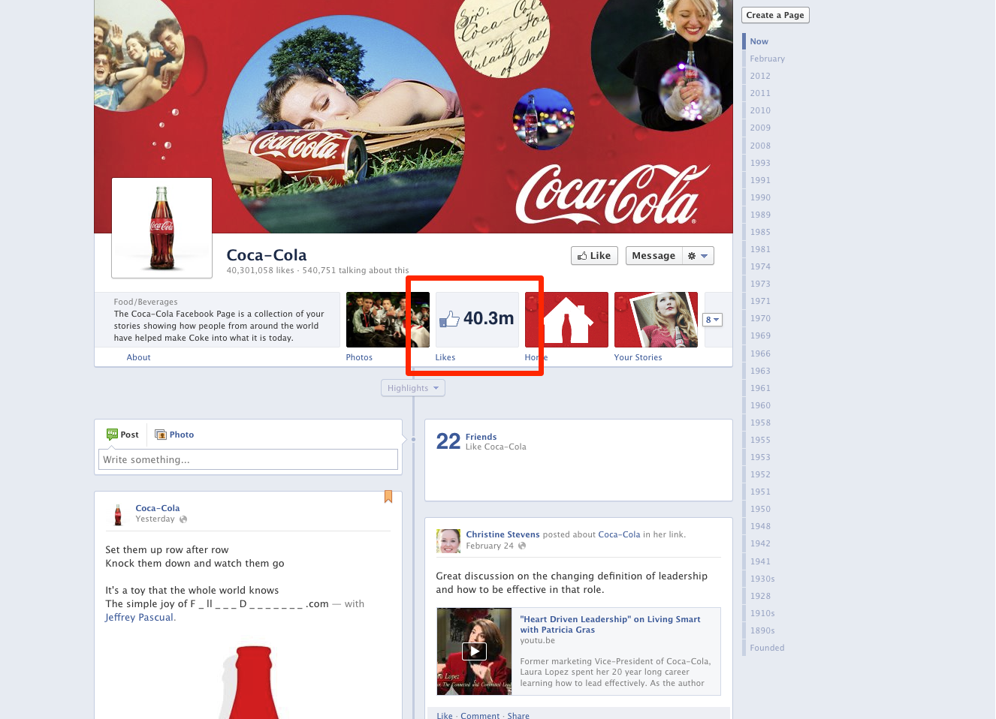Jump to 1993 in the timeline
Image resolution: width=996 pixels, height=719 pixels.
click(x=760, y=163)
